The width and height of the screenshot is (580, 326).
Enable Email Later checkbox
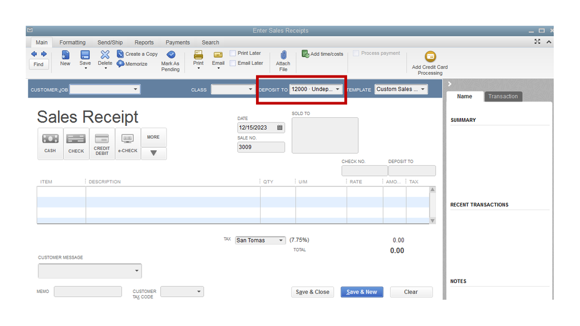233,63
